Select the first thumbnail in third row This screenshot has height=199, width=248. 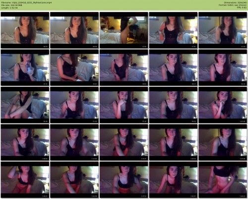pos(25,105)
